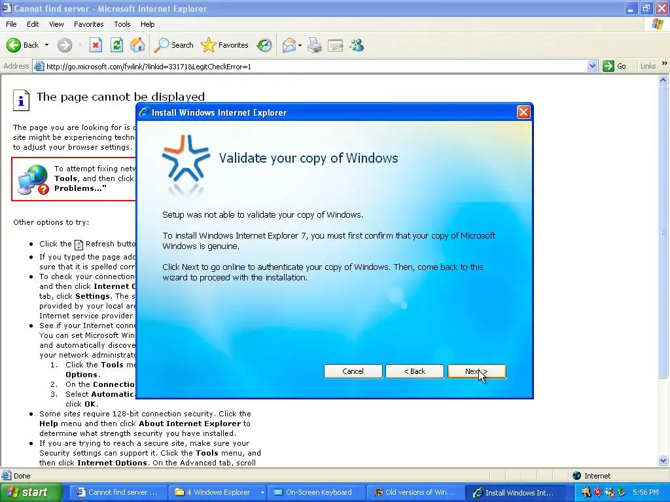Click the network globe help icon
670x502 pixels.
pyautogui.click(x=33, y=180)
